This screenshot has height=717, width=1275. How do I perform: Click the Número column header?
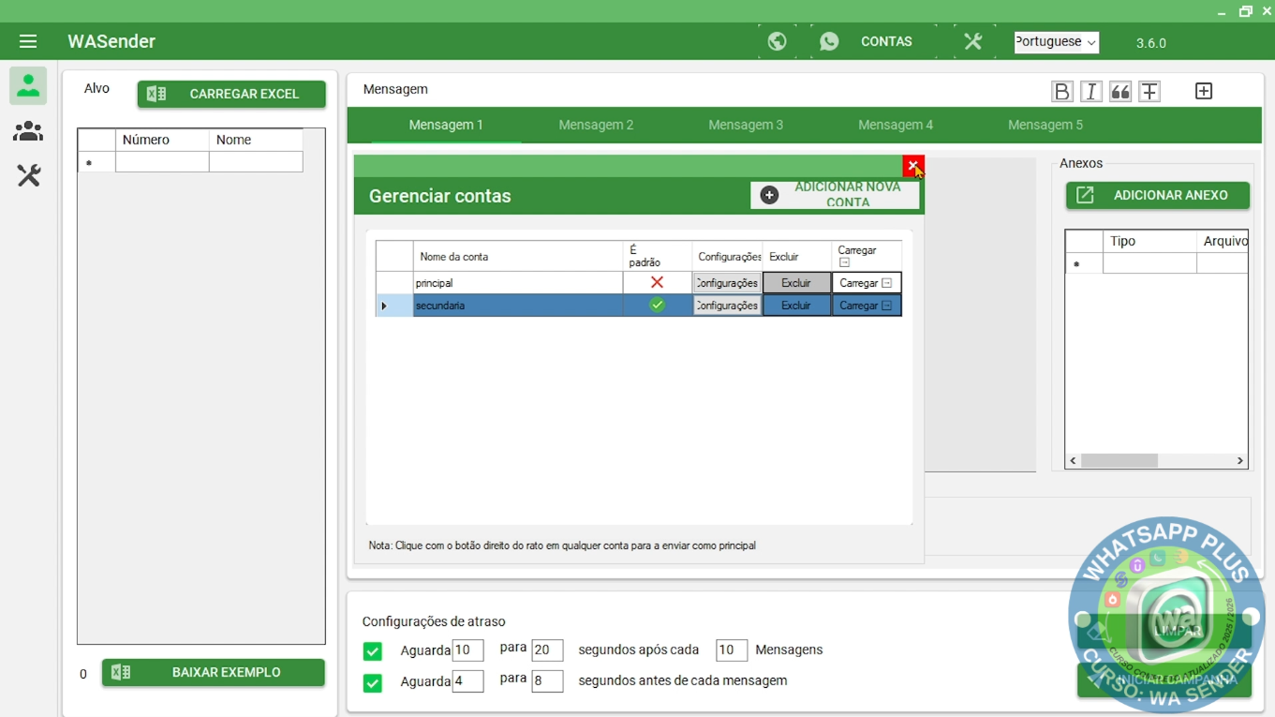pyautogui.click(x=162, y=140)
